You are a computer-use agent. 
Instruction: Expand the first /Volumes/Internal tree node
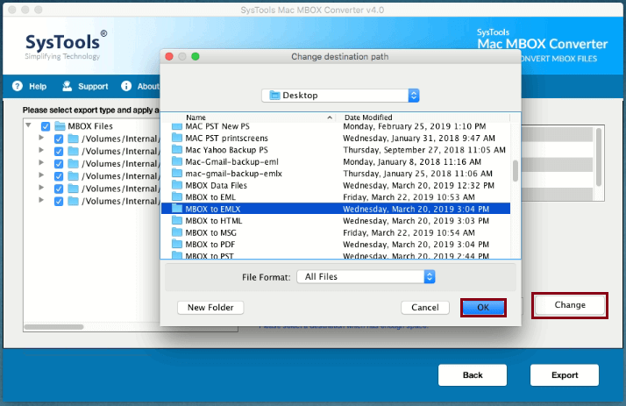coord(41,138)
